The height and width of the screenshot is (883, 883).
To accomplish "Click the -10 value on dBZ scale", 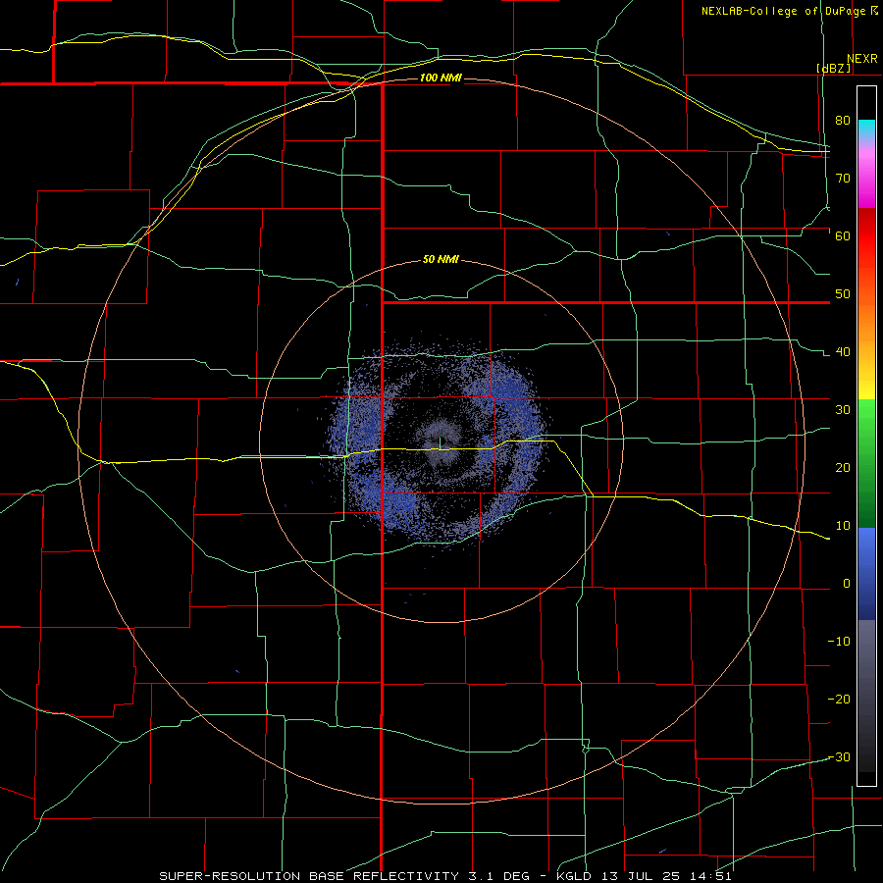I will coord(839,641).
